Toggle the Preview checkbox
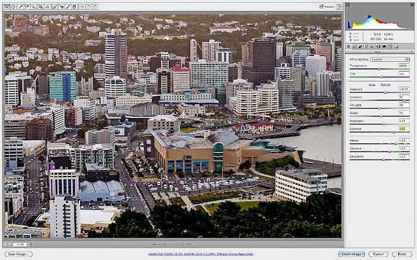Viewport: 417px width, 260px height. pos(321,7)
